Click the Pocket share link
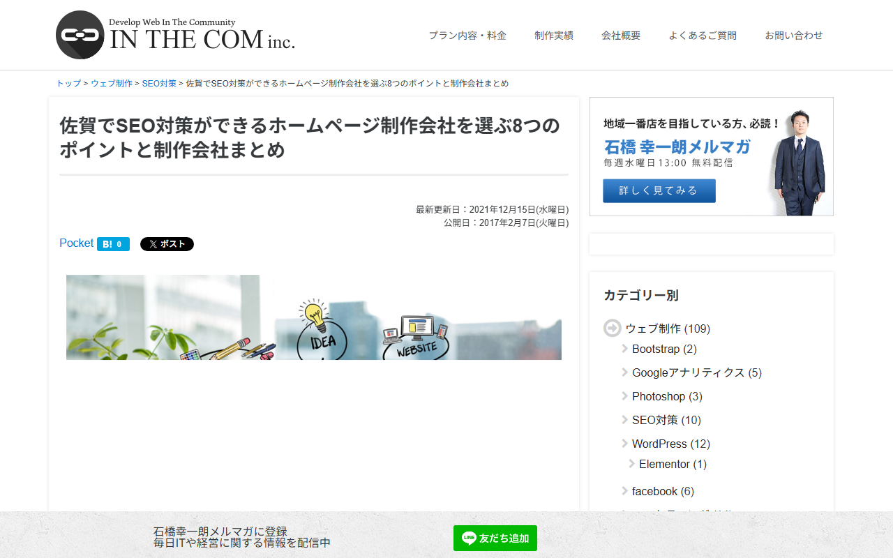 click(x=76, y=243)
